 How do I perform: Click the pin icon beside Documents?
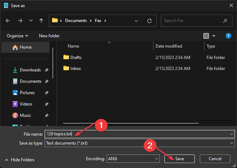pyautogui.click(x=46, y=81)
